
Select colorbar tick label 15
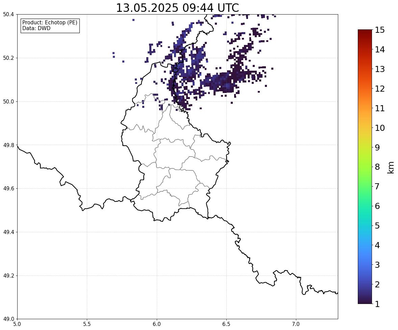pyautogui.click(x=380, y=30)
